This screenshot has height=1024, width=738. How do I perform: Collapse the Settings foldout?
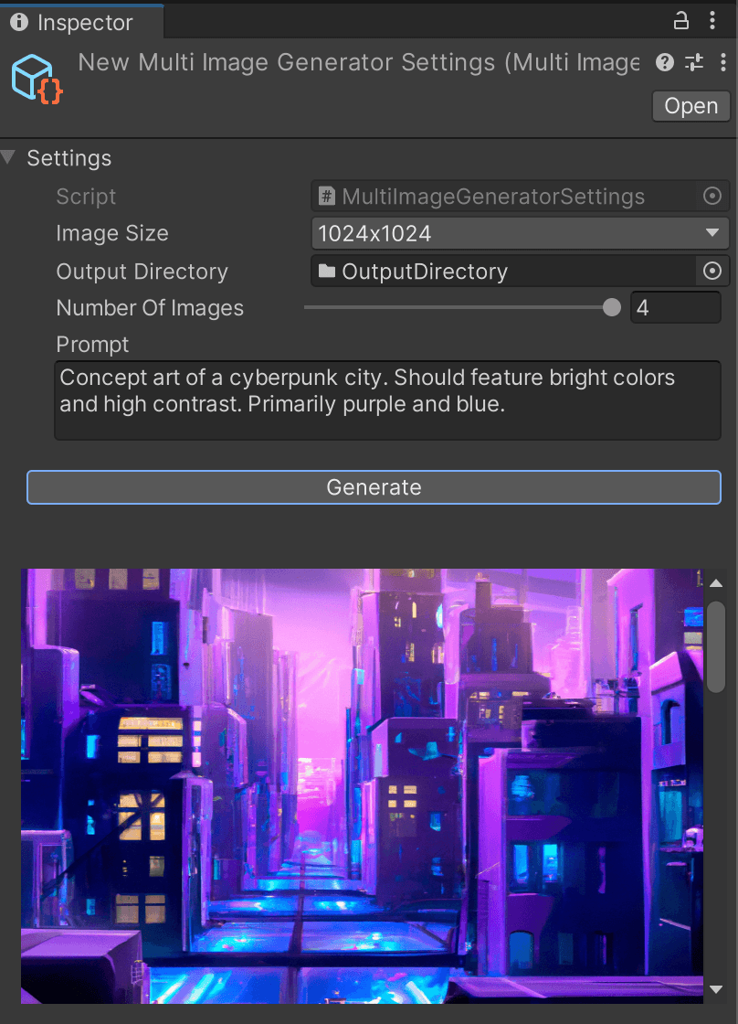tap(9, 157)
